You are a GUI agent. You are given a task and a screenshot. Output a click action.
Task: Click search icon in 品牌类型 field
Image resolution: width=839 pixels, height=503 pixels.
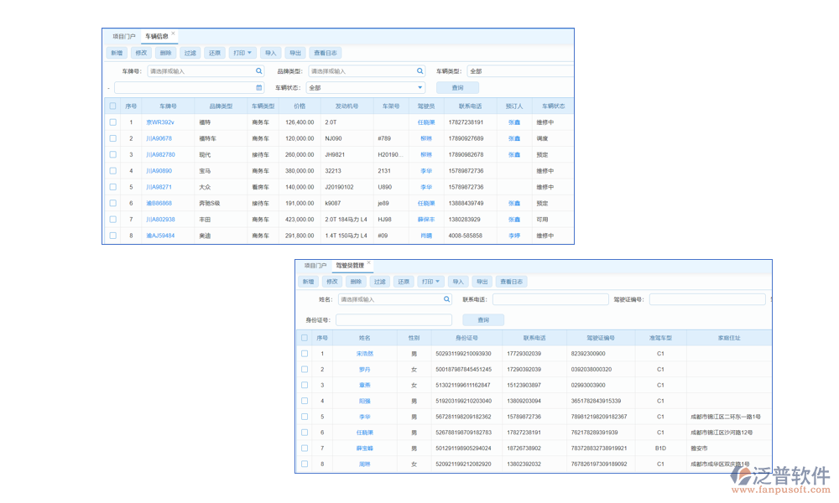point(420,71)
